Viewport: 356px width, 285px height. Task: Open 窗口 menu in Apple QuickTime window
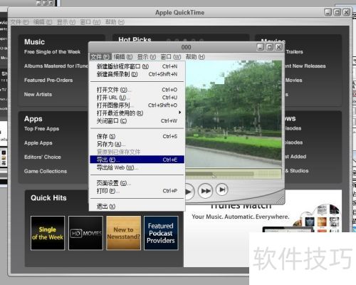tap(90, 22)
